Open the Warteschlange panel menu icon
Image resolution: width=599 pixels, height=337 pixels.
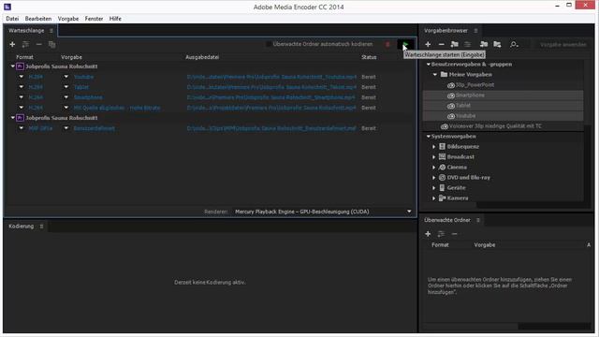click(51, 31)
